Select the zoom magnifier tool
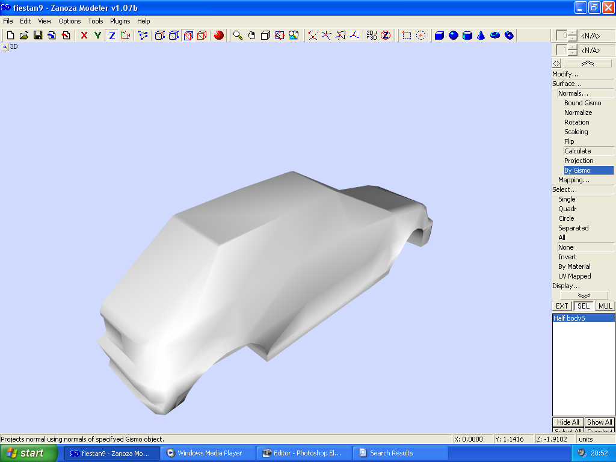 [x=238, y=35]
